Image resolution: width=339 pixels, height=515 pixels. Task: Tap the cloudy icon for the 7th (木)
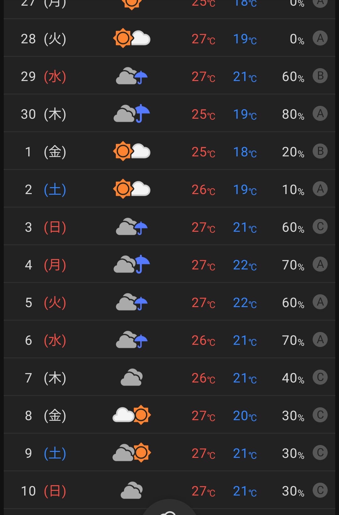(x=132, y=377)
